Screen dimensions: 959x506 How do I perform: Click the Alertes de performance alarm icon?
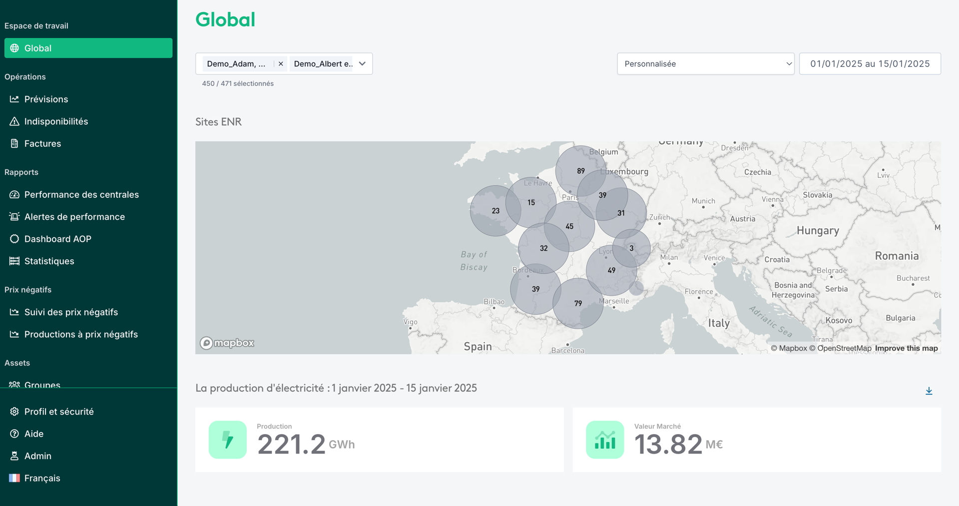14,217
